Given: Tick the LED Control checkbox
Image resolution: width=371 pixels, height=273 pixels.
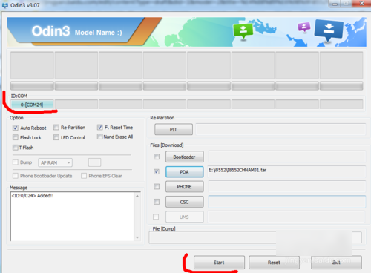Looking at the screenshot, I should pyautogui.click(x=56, y=137).
